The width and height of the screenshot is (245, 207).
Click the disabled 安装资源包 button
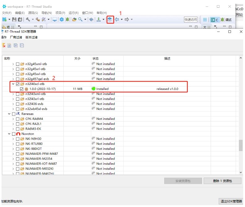(x=183, y=181)
